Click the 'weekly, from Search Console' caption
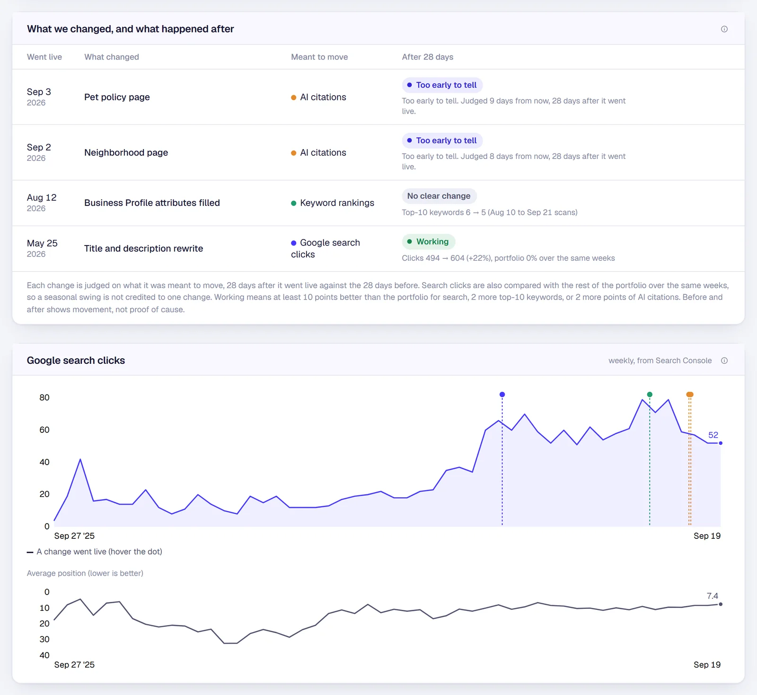The image size is (757, 695). point(660,361)
